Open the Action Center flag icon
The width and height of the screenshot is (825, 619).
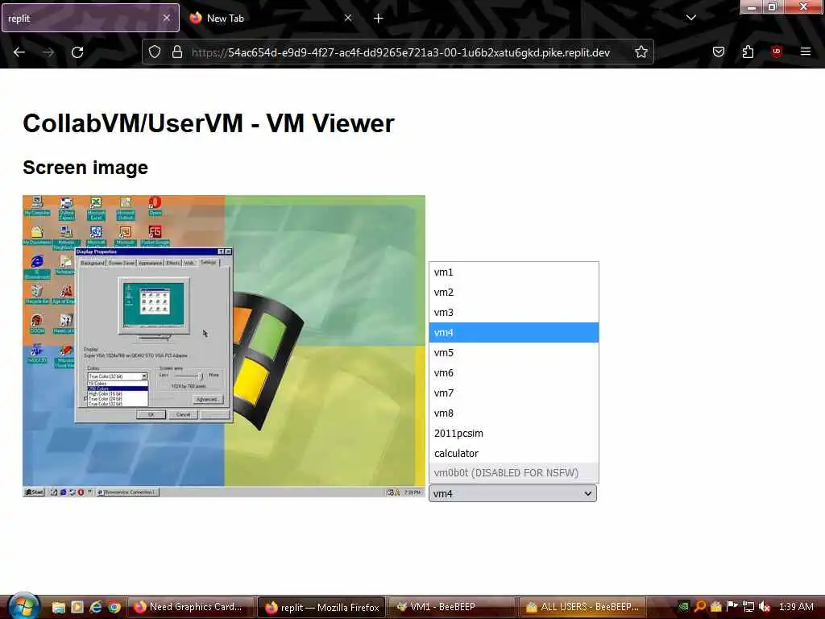(x=732, y=607)
